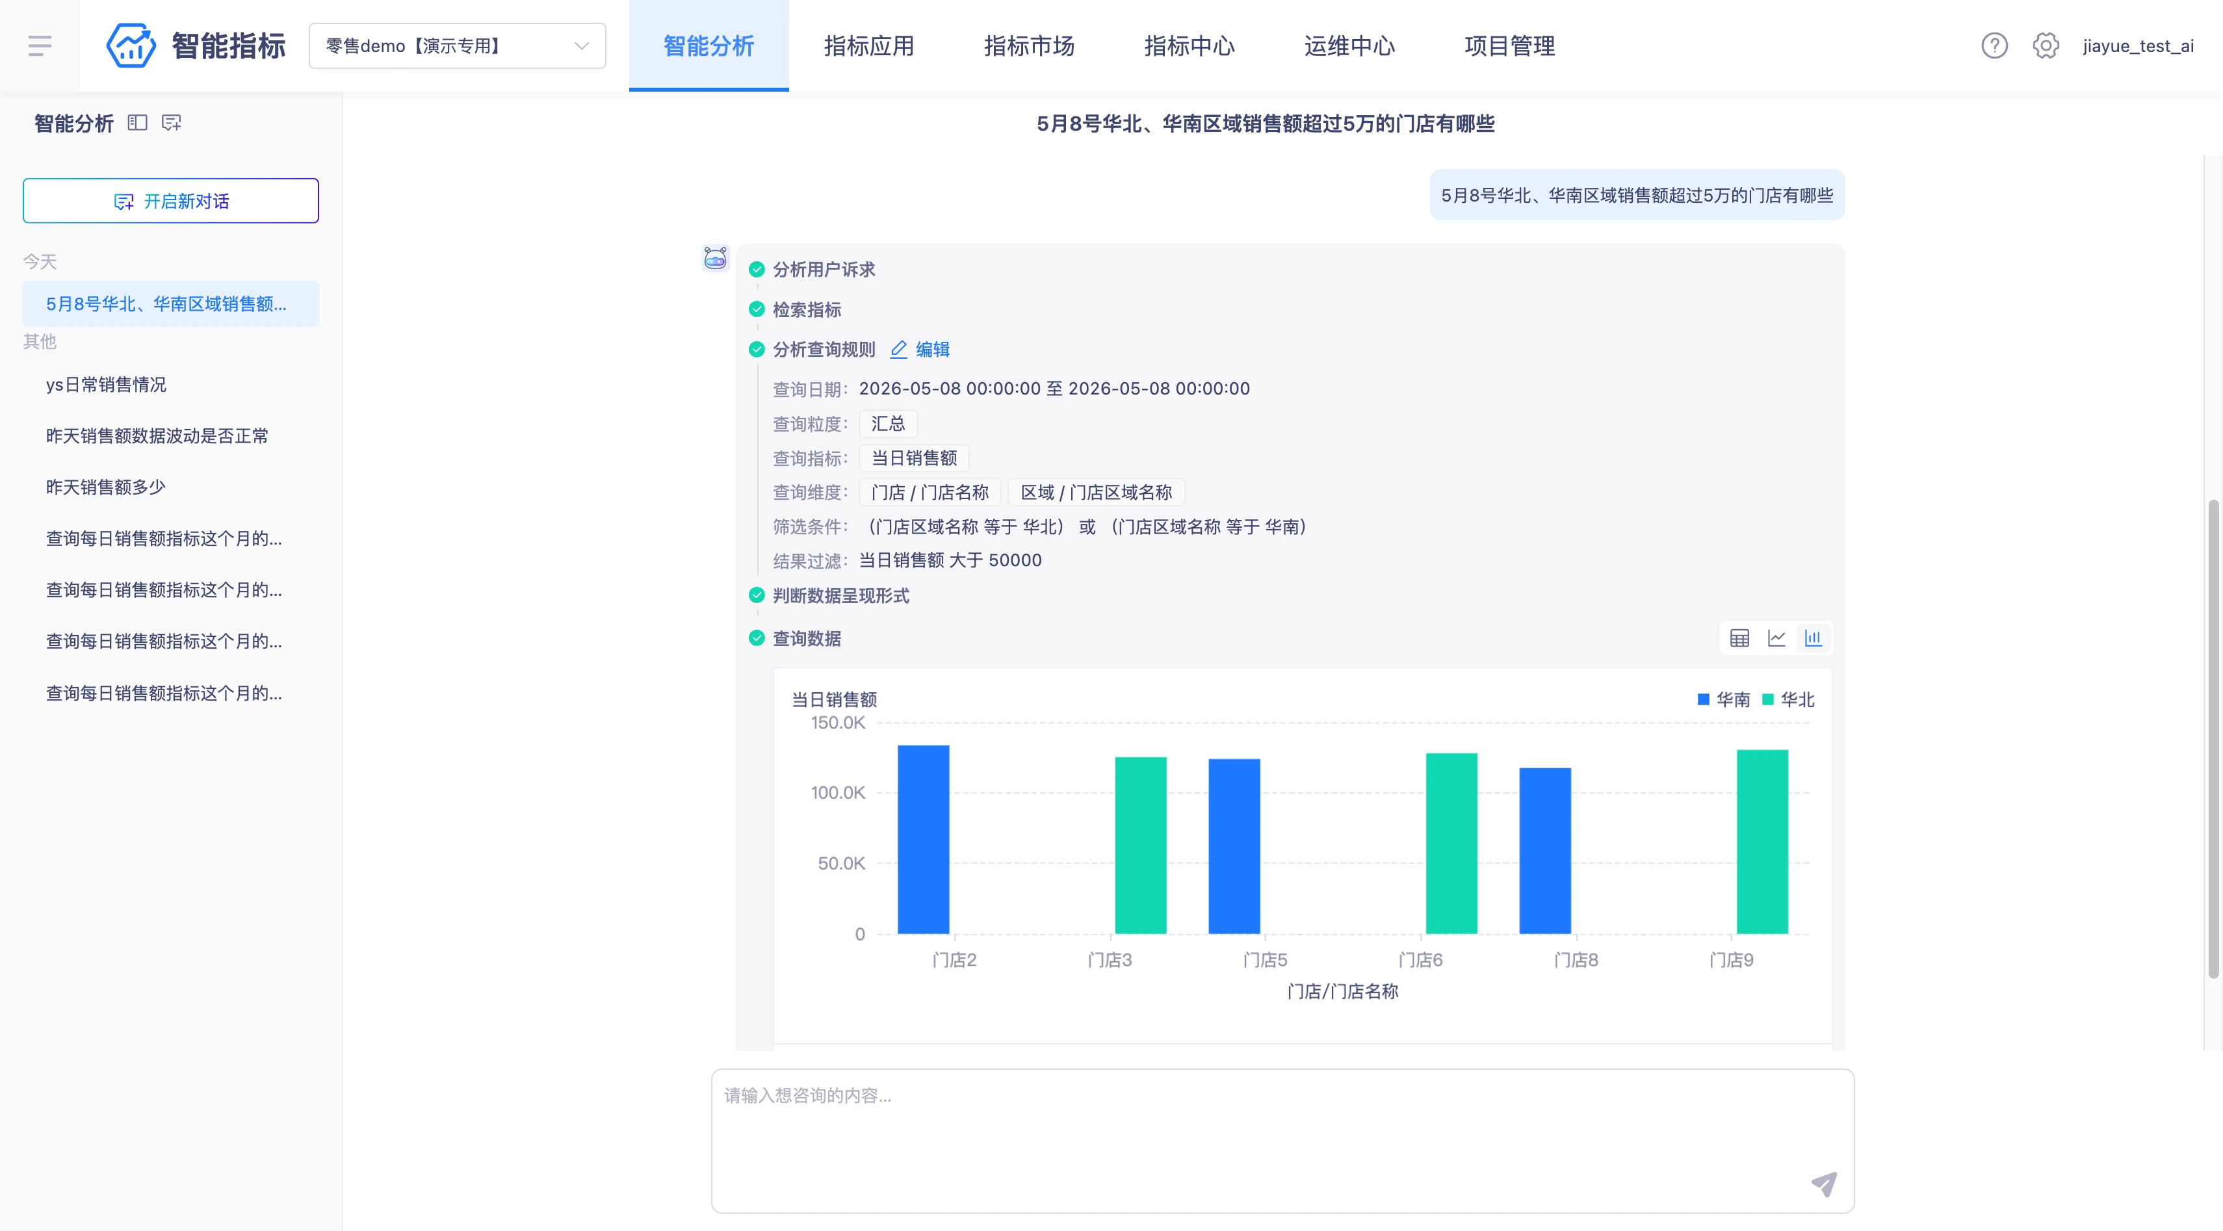The image size is (2223, 1231).
Task: Click the 编辑 link for query rules
Action: 932,350
